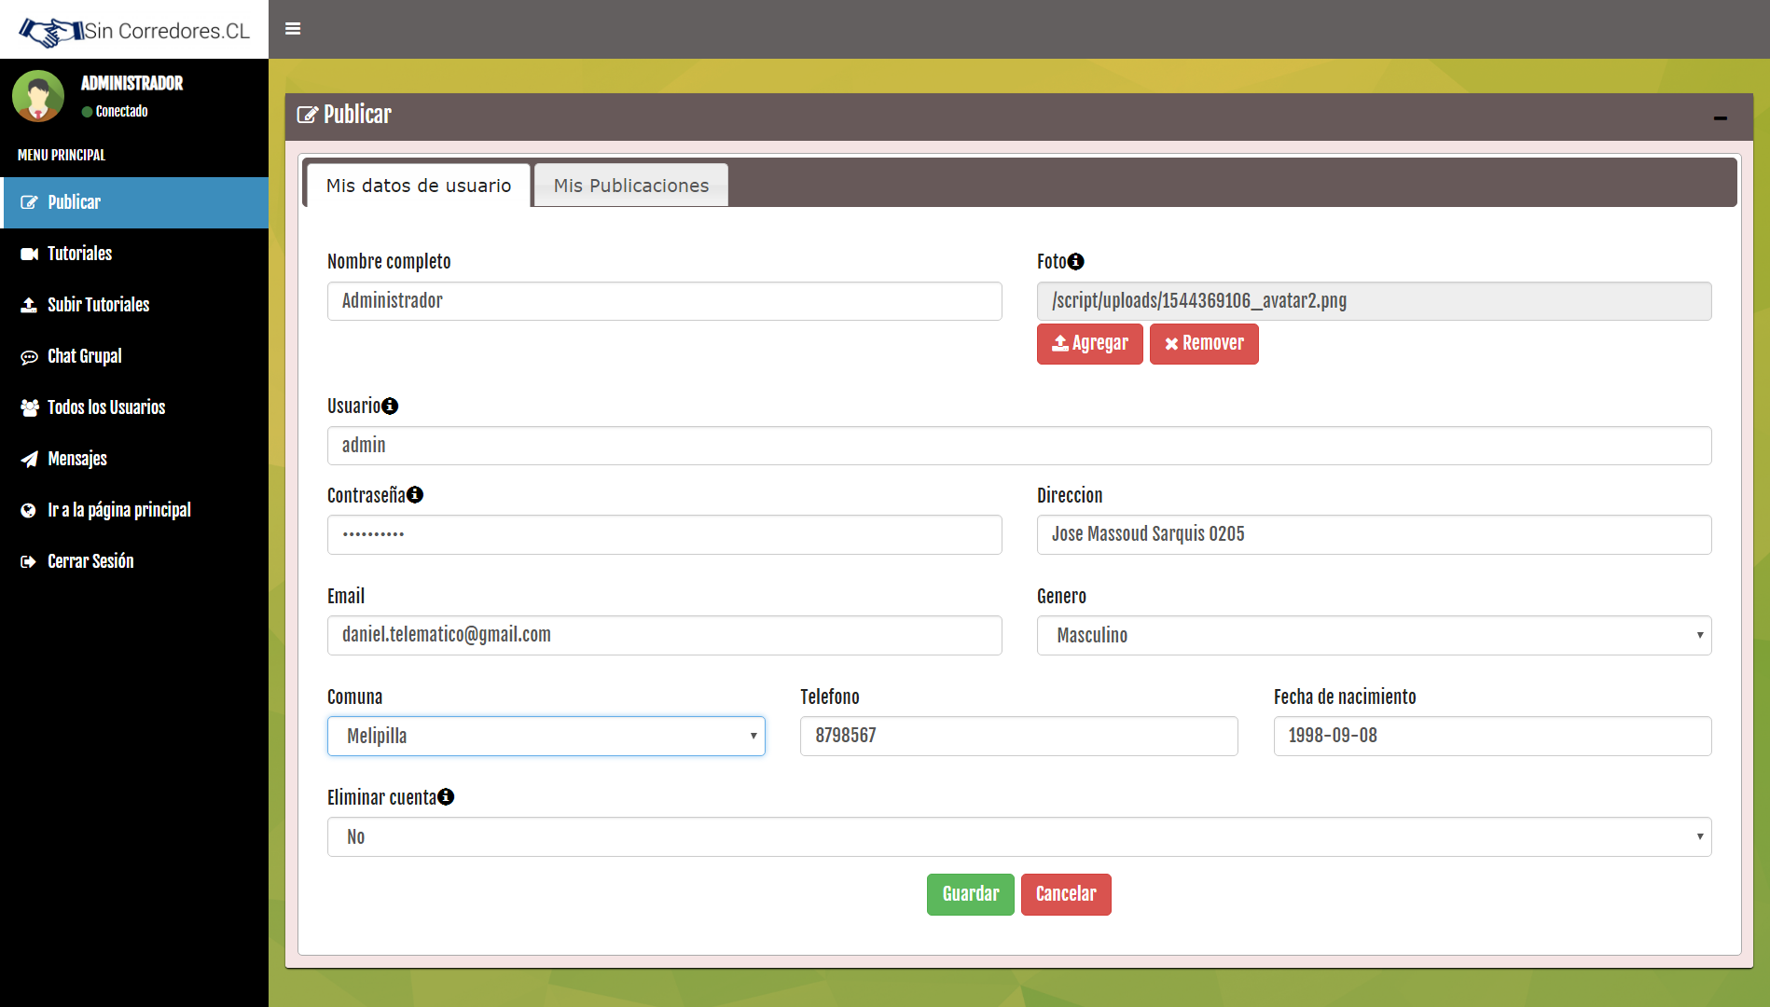Open Chat Grupal from the sidebar
1770x1007 pixels.
[84, 356]
